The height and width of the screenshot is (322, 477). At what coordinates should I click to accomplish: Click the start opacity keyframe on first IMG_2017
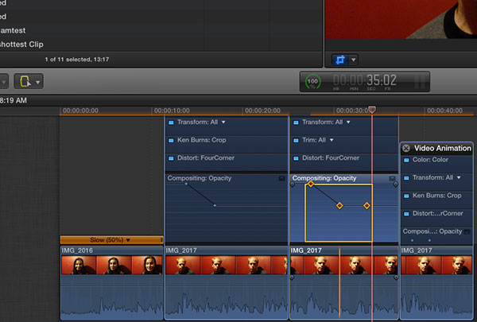click(186, 184)
